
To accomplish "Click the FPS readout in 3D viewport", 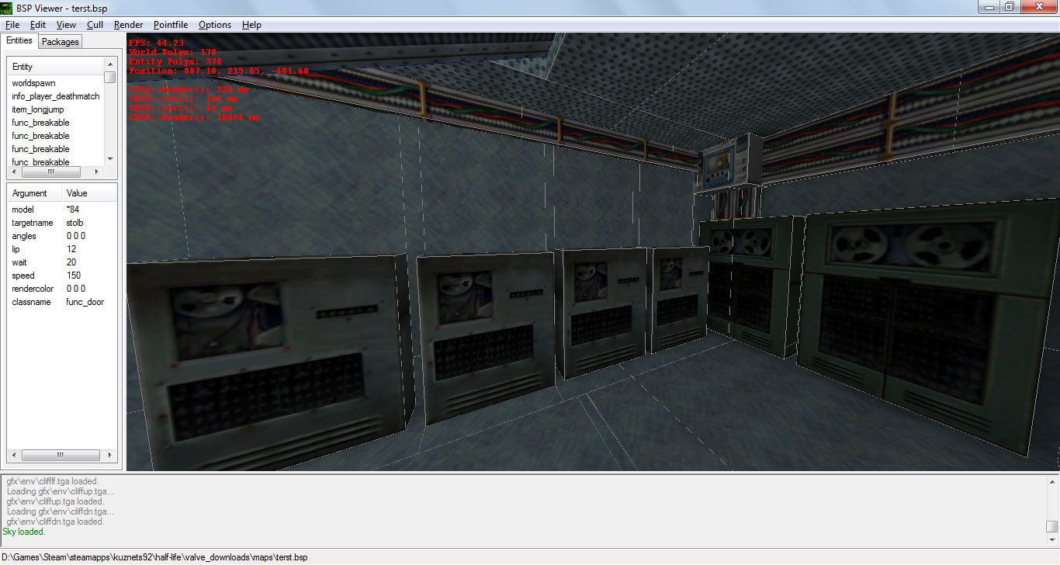I will [156, 43].
